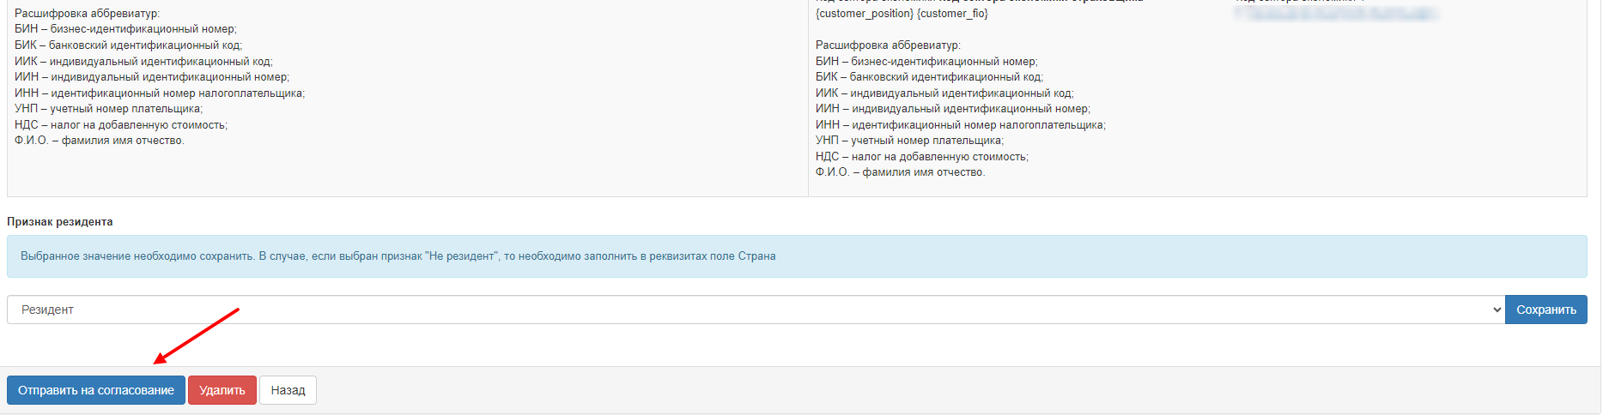Click right column 'Расшифровка аббревиатур' heading
Viewport: 1609px width, 415px height.
coord(888,45)
